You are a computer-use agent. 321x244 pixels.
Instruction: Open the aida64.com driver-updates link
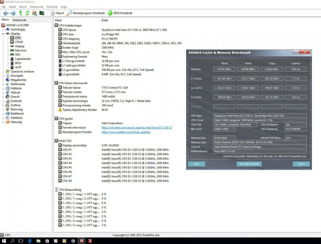126,132
